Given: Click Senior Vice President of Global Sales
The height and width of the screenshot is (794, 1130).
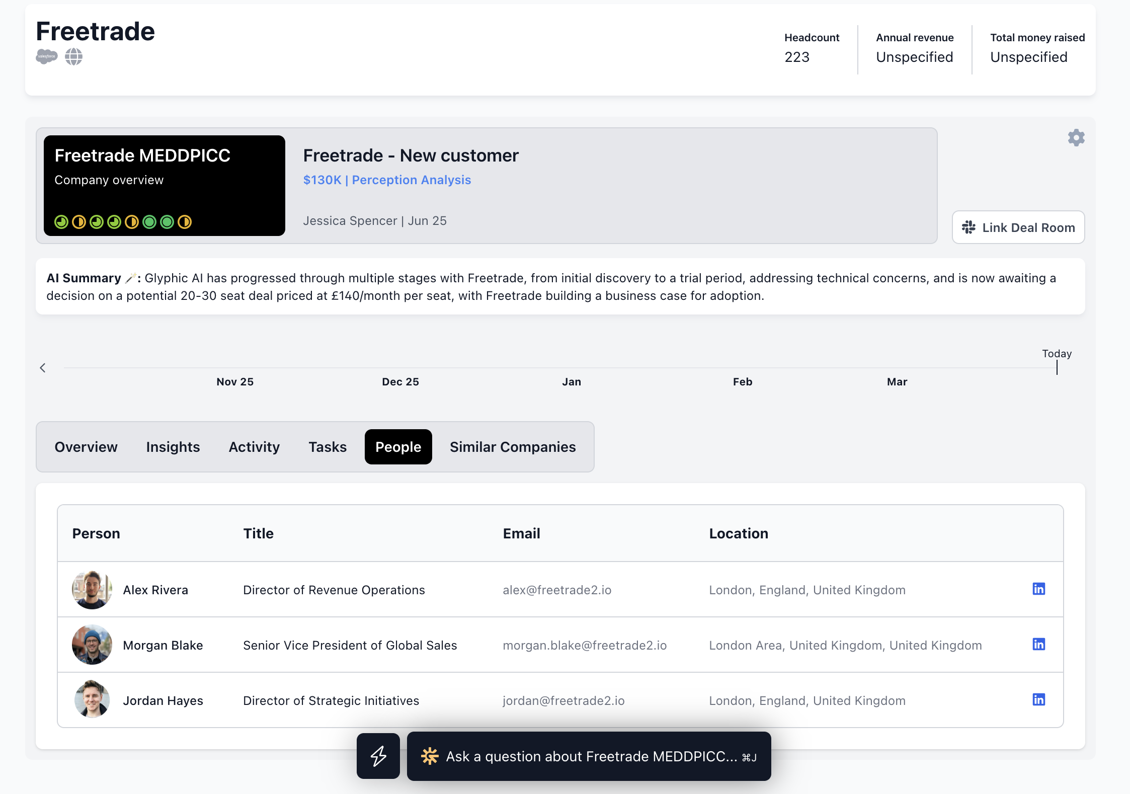Looking at the screenshot, I should [x=350, y=645].
